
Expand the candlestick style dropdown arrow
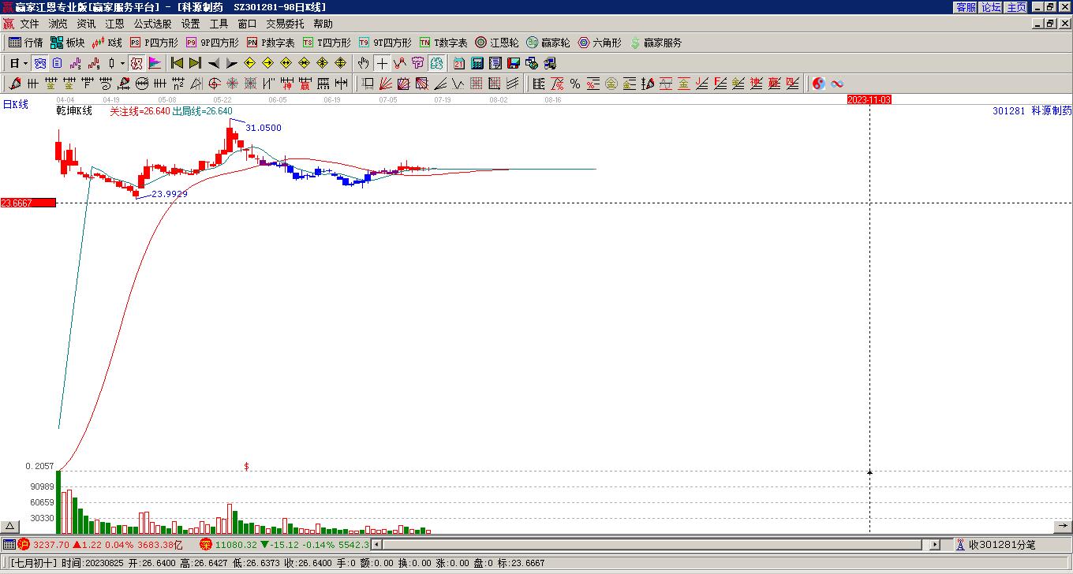[x=122, y=63]
